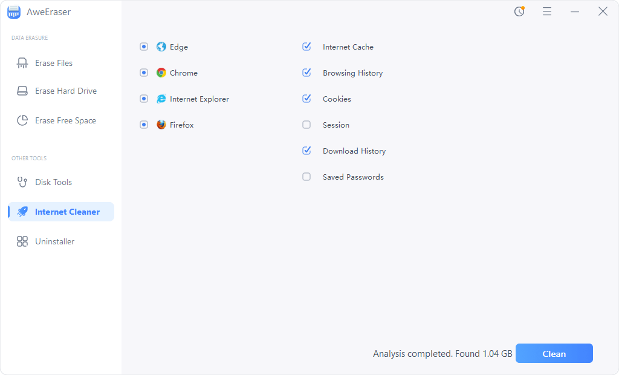Enable the Saved Passwords checkbox

click(306, 177)
